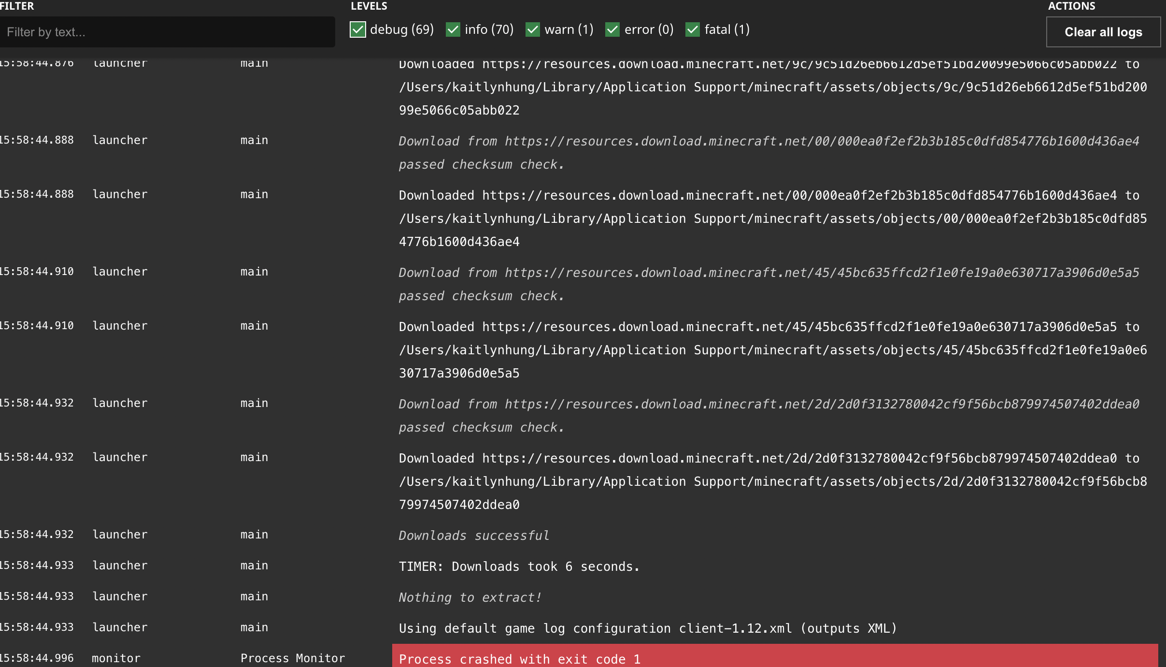
Task: Select the TIMER Downloads took 6 seconds line
Action: click(519, 566)
